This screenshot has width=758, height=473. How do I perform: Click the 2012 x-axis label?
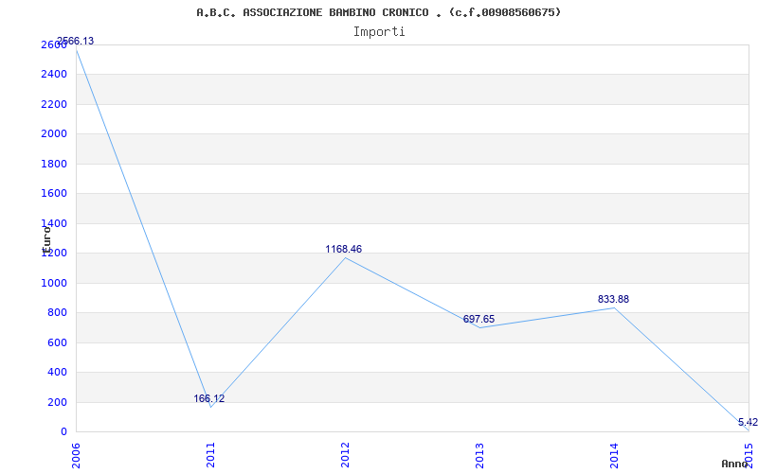pos(345,455)
